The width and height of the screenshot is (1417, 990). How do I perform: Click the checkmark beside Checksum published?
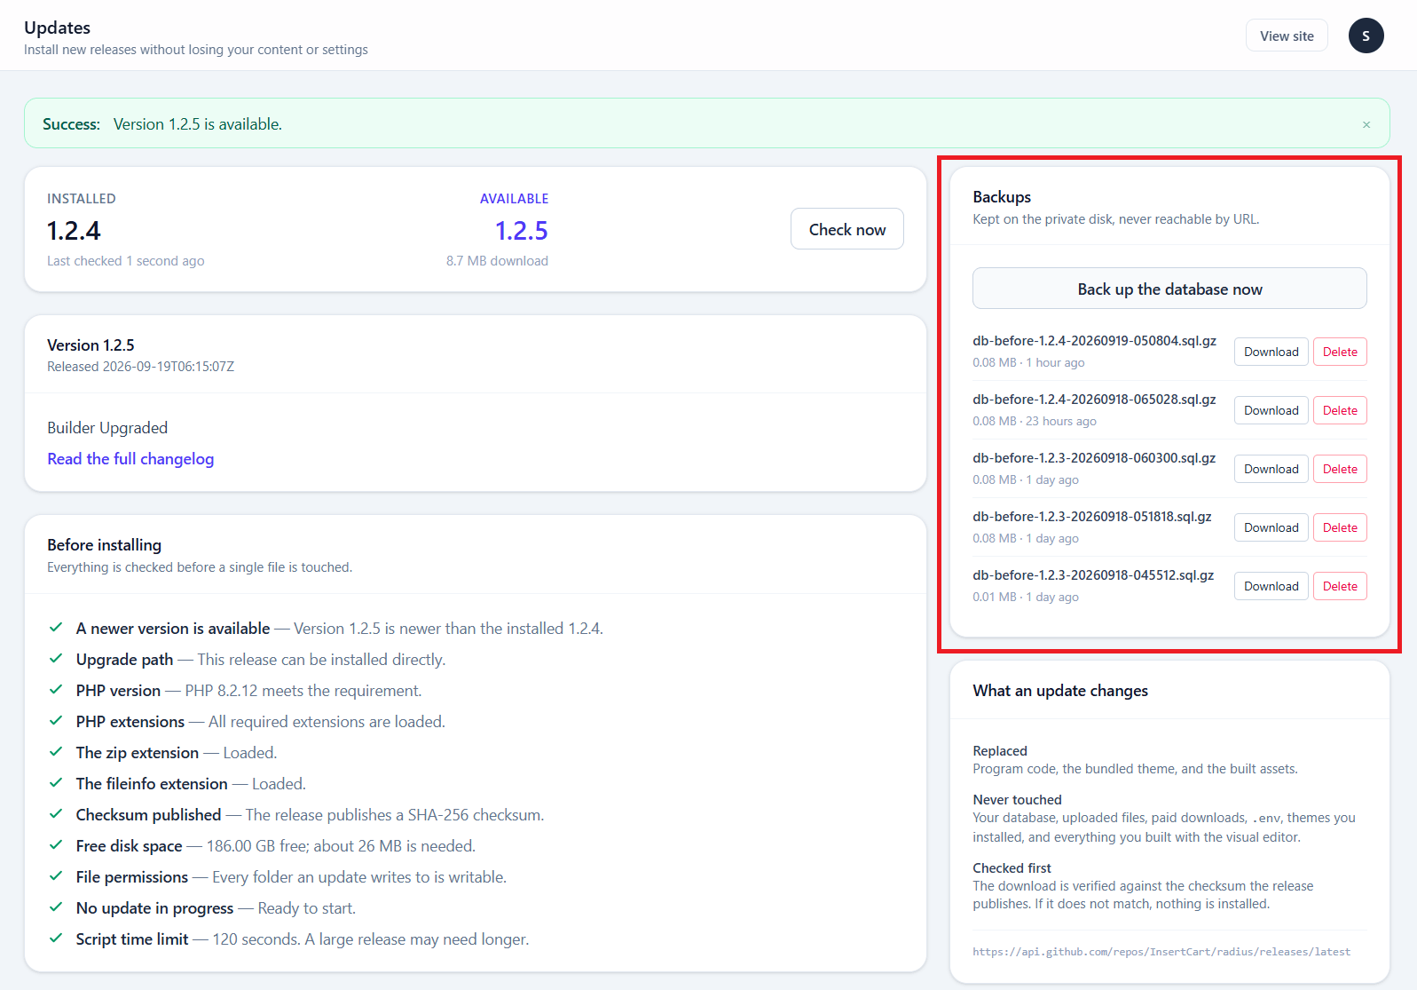[x=56, y=814]
